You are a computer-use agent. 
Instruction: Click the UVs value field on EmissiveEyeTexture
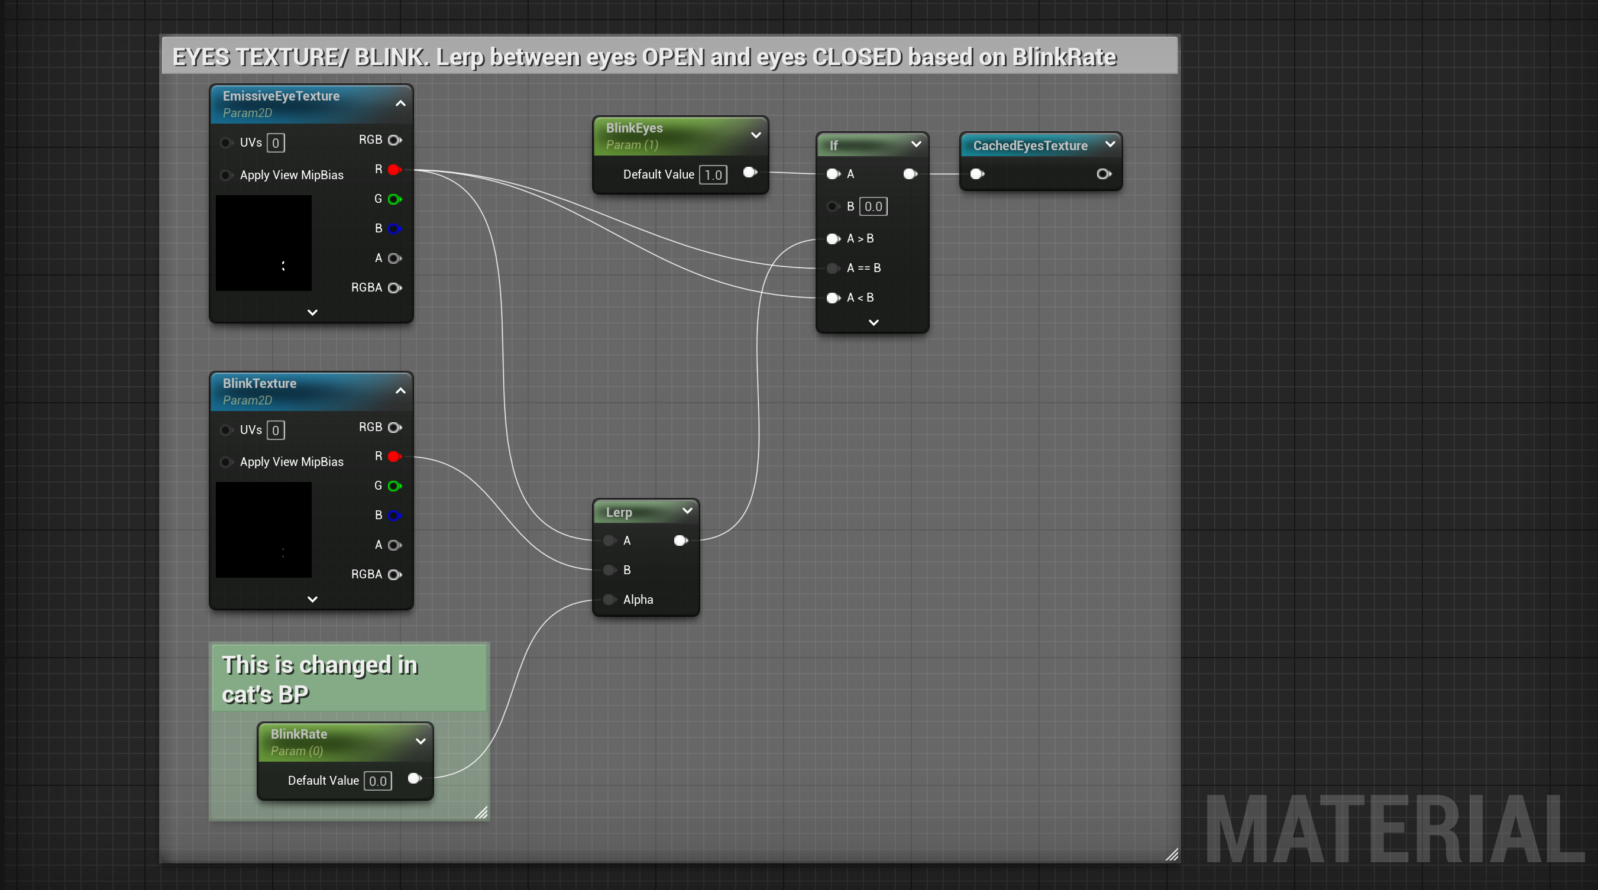click(276, 143)
